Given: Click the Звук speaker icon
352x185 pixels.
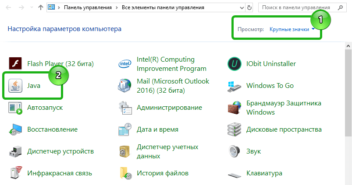Looking at the screenshot, I should (x=235, y=151).
